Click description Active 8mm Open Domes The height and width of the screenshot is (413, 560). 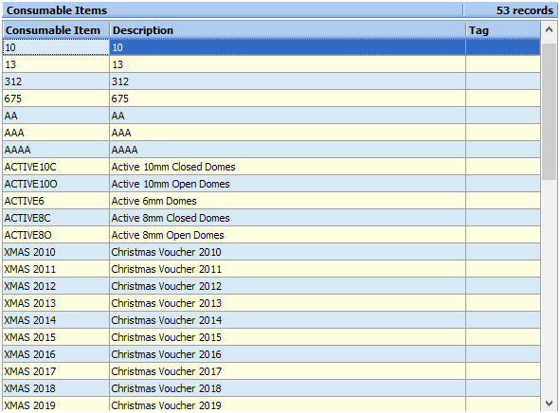tap(287, 235)
